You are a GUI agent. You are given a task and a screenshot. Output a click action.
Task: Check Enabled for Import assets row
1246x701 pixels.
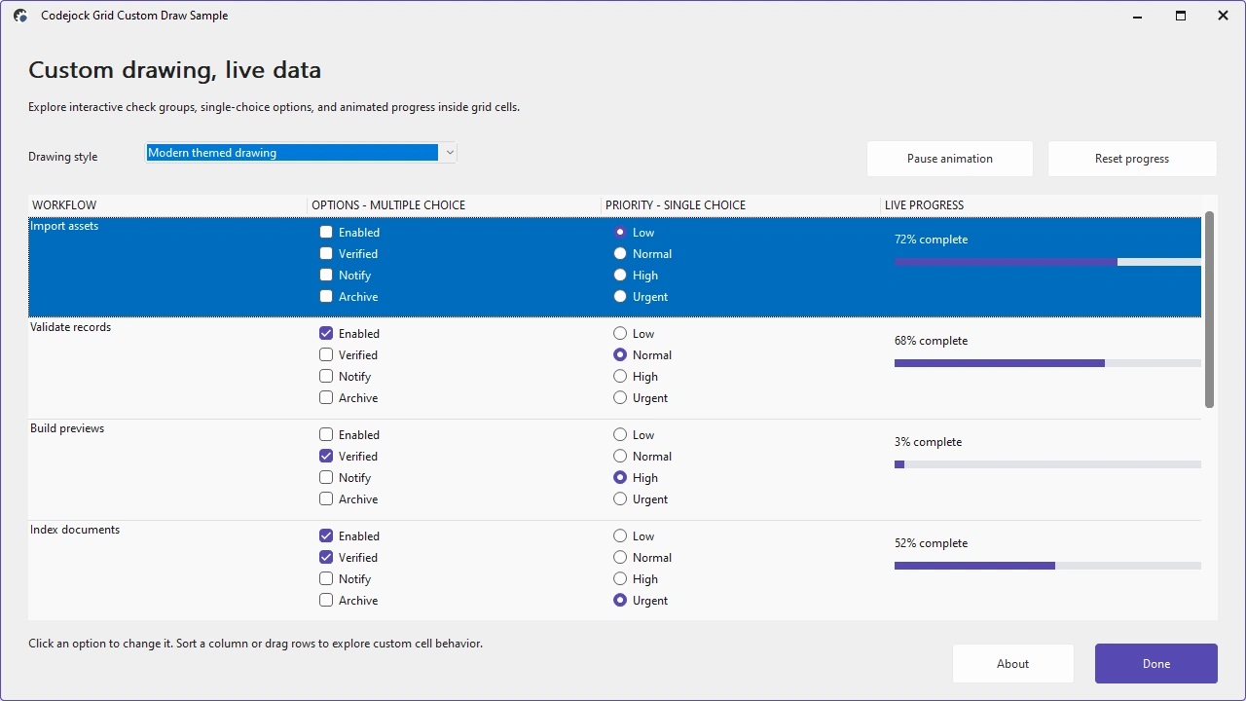tap(326, 233)
